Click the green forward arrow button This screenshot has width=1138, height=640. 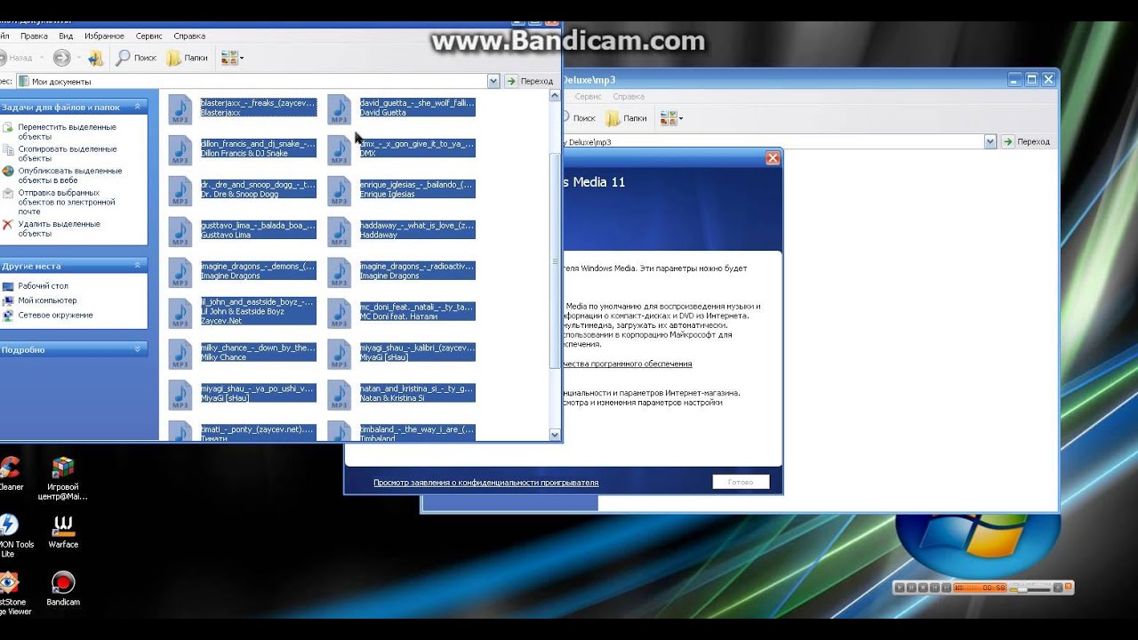pyautogui.click(x=61, y=58)
